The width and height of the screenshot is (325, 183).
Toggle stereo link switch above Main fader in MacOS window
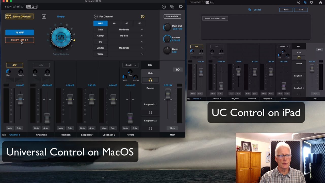[177, 70]
